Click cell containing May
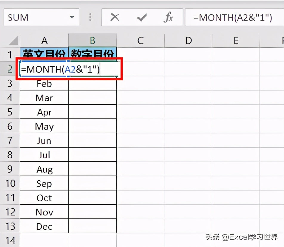The height and width of the screenshot is (247, 284). coord(44,126)
